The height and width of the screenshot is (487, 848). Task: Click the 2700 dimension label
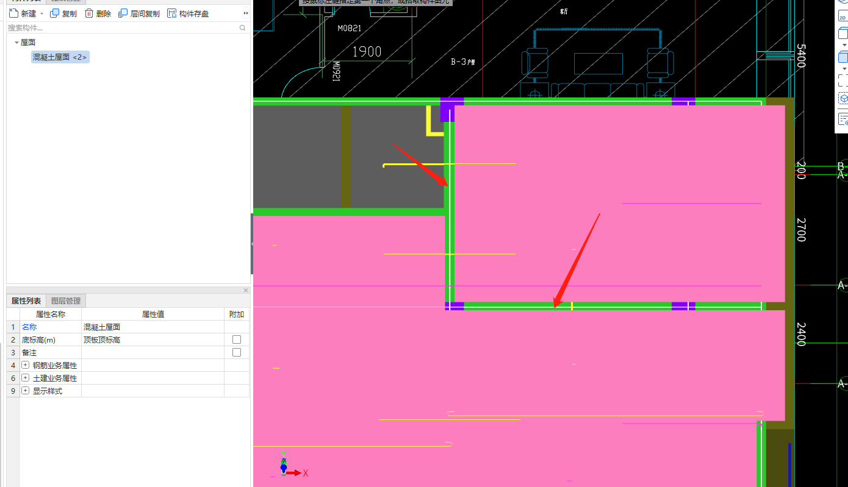tap(801, 229)
